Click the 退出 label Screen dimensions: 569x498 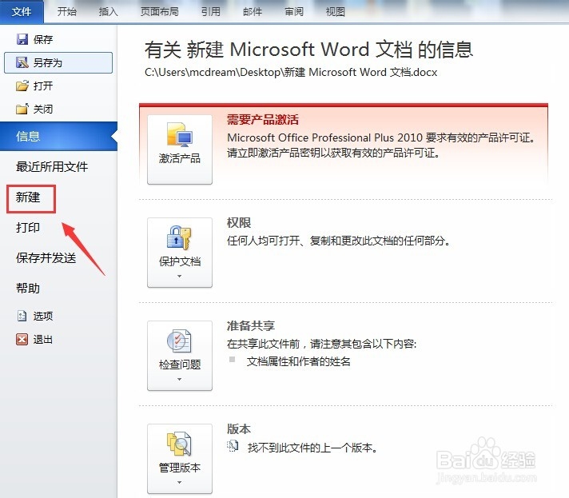click(43, 340)
